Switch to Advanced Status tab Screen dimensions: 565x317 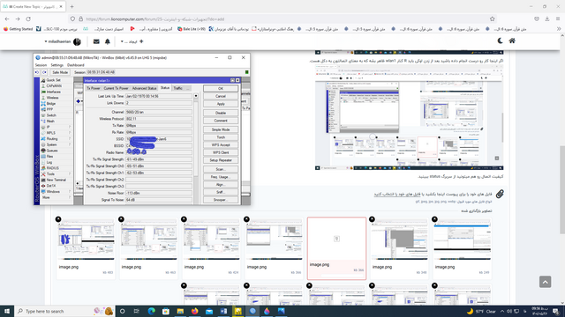point(144,88)
